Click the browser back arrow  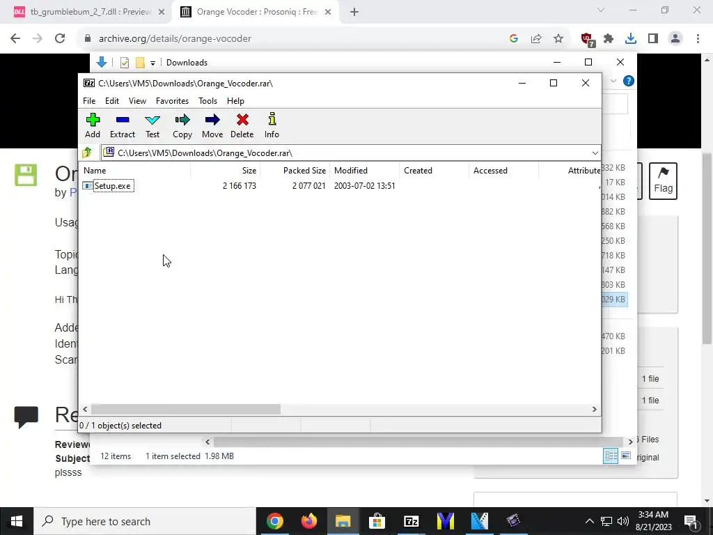click(x=15, y=39)
